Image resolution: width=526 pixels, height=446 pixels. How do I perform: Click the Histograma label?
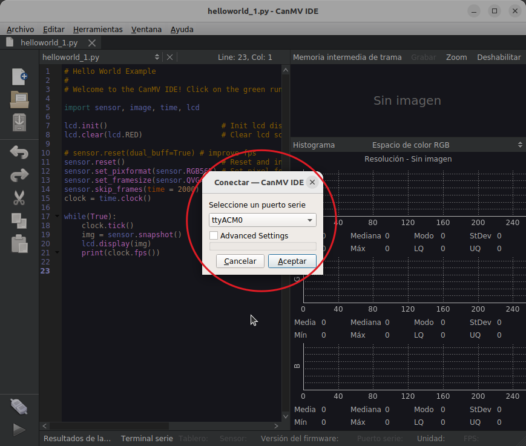tap(314, 145)
